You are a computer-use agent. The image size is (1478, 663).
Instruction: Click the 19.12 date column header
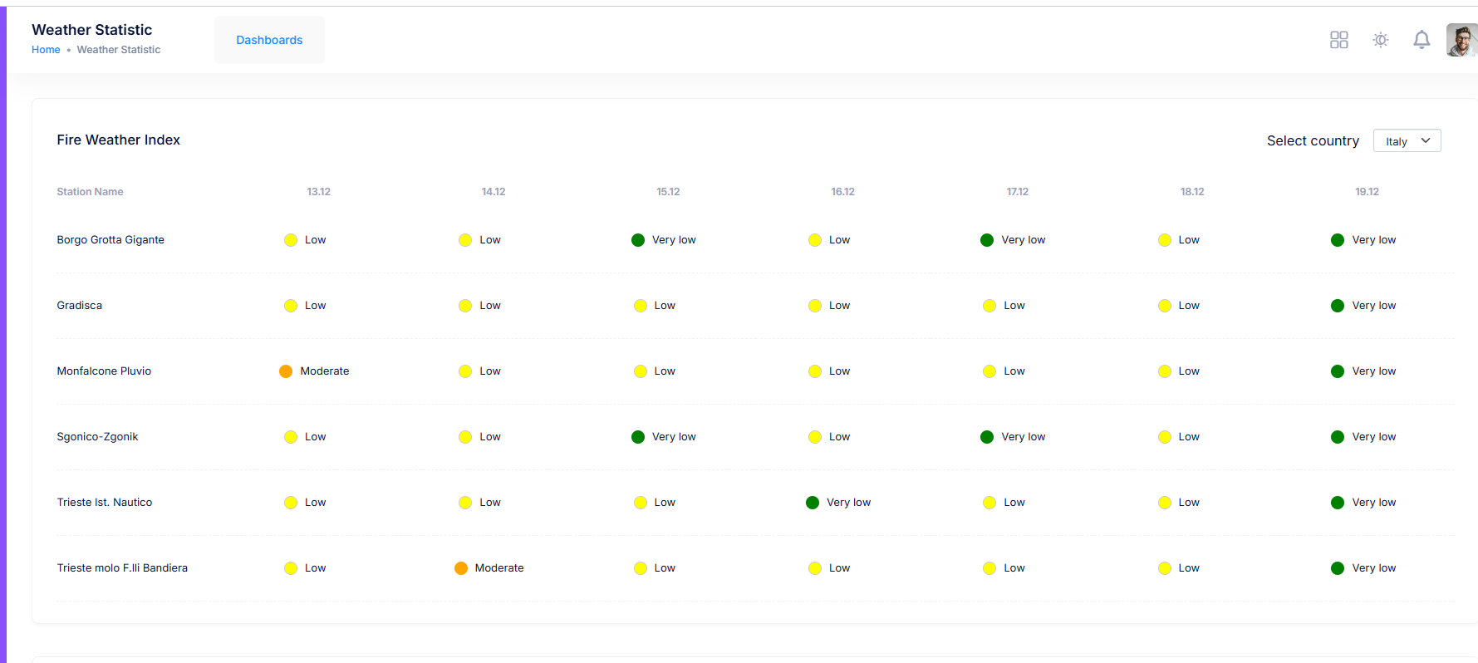pos(1367,192)
